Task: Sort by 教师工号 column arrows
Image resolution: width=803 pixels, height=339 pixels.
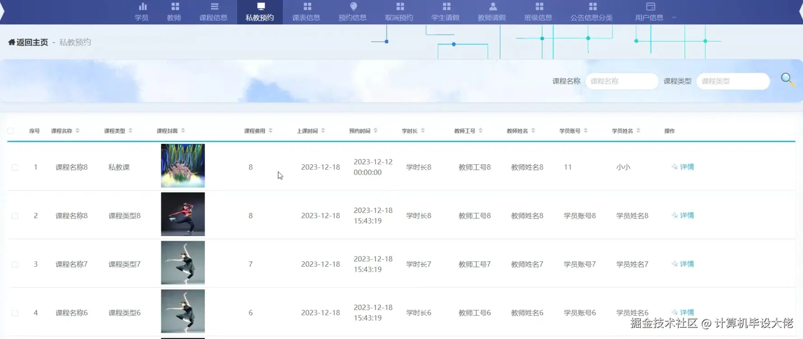Action: 480,130
